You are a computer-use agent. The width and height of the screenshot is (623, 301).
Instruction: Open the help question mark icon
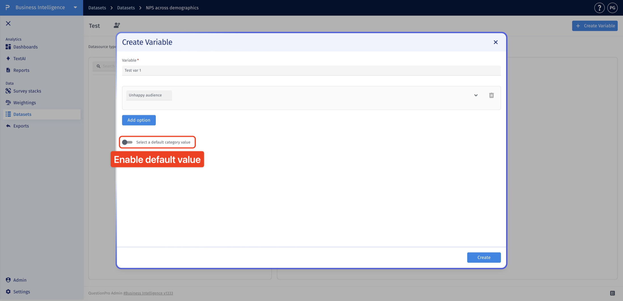pos(599,8)
